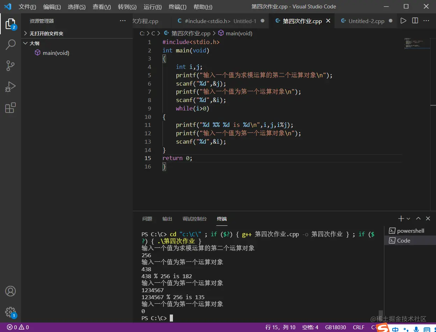This screenshot has height=332, width=436.
Task: Click the C: breadcrumb segment
Action: coord(142,34)
